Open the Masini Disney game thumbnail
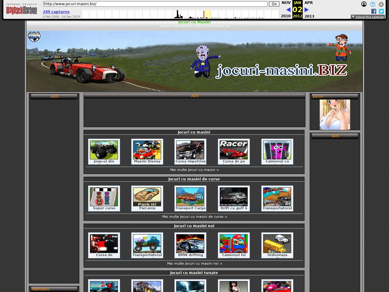 147,150
